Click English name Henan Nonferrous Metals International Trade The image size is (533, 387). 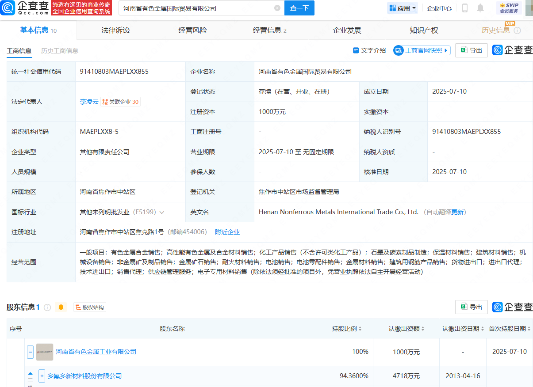click(x=338, y=212)
